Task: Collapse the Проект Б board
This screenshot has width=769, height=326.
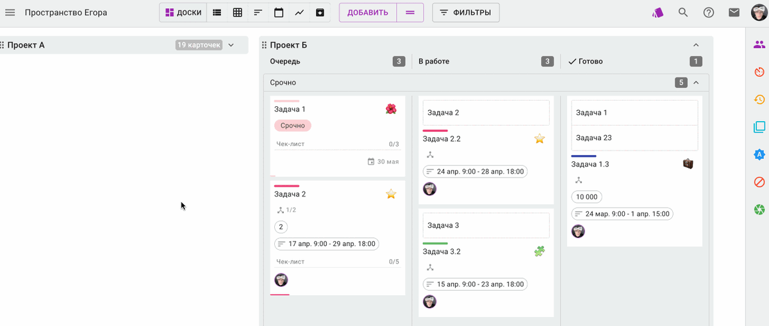Action: tap(696, 45)
